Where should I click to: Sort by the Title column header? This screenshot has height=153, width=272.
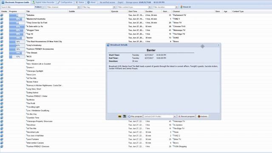click(x=47, y=11)
